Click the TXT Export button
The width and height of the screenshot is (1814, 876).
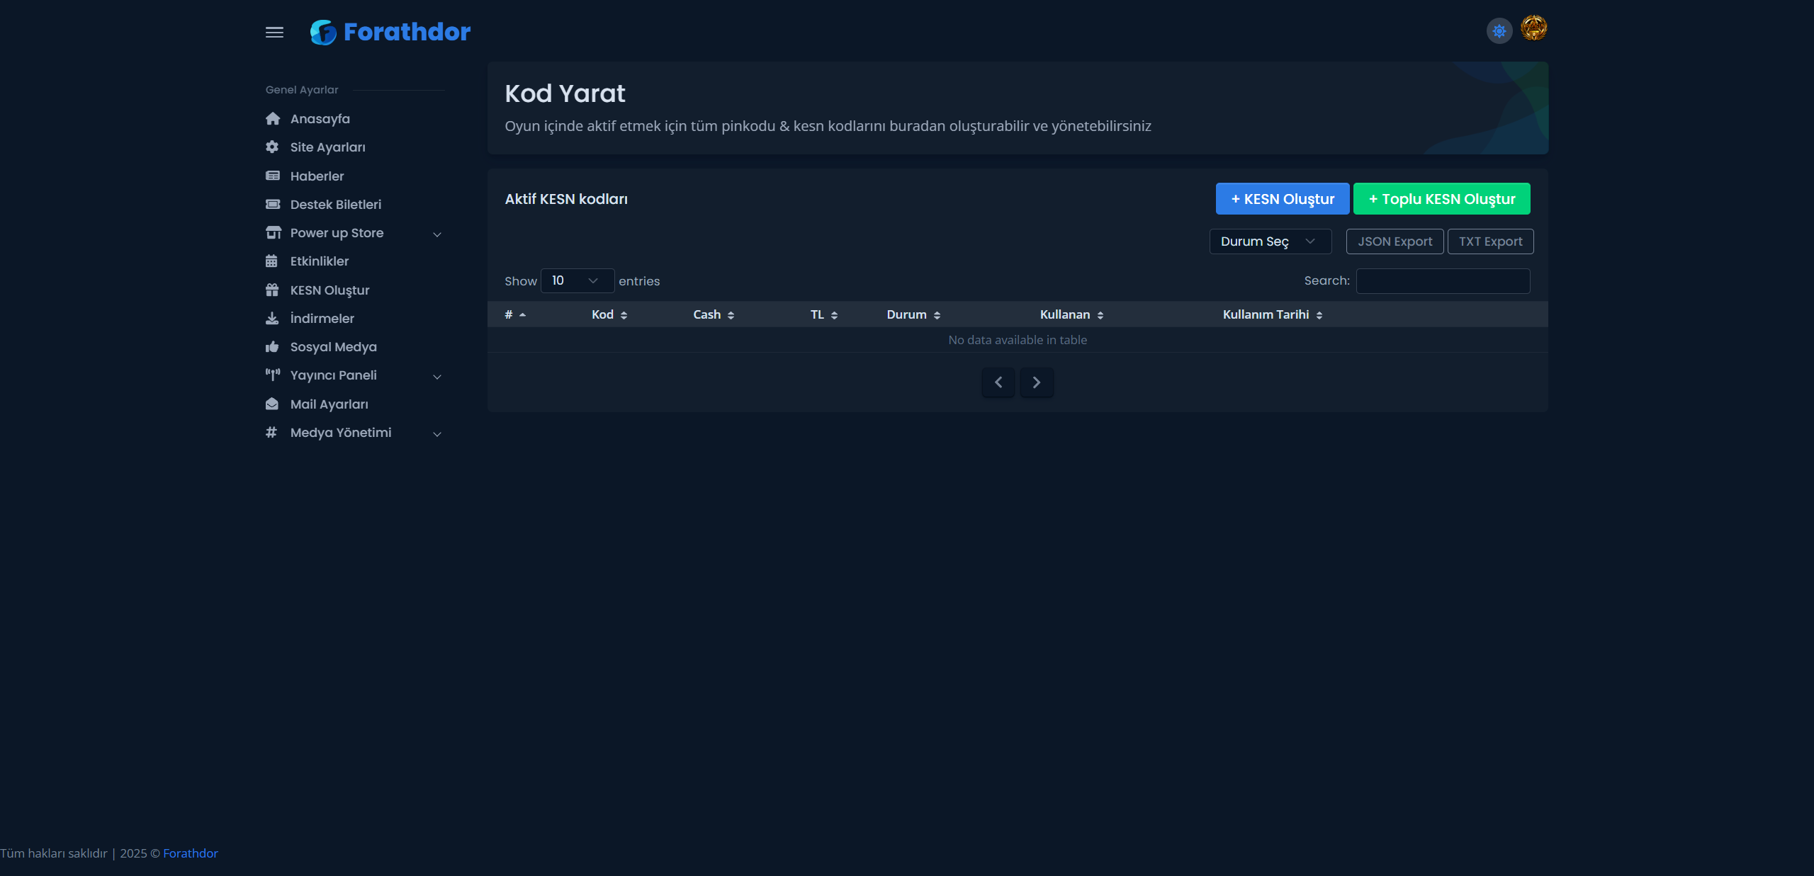1490,241
